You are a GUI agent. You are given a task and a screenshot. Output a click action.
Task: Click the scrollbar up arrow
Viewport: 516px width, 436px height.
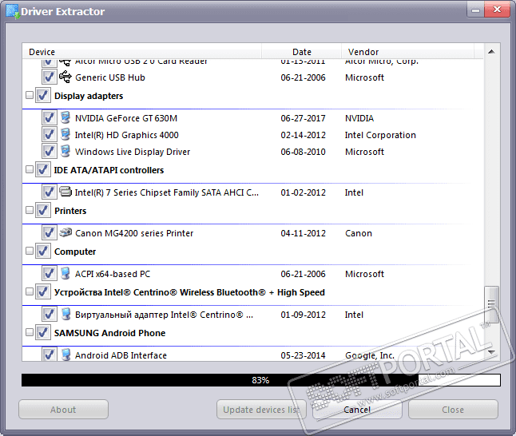491,52
